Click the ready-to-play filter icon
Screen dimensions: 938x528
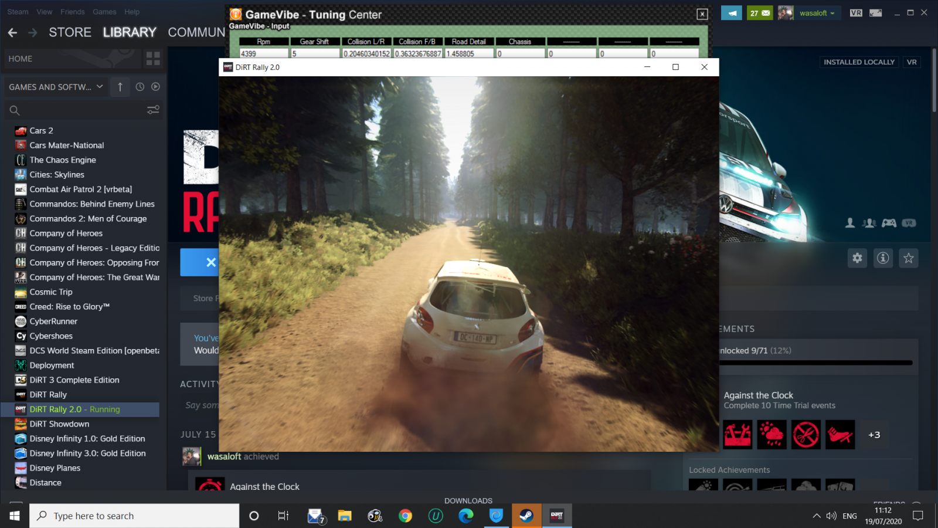(x=155, y=87)
